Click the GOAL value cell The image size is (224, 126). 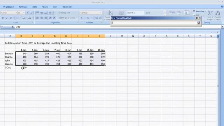coord(21,68)
